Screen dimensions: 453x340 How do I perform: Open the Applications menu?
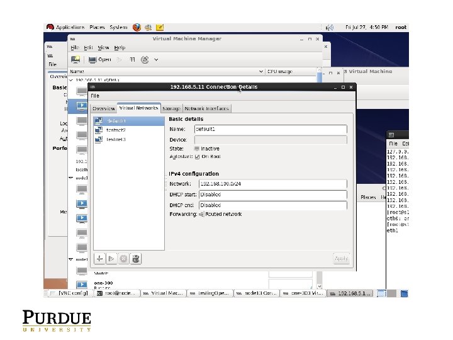[70, 27]
